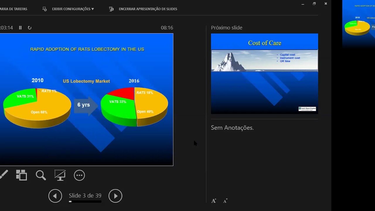375x211 pixels.
Task: Click the Próximo slide label
Action: point(226,28)
